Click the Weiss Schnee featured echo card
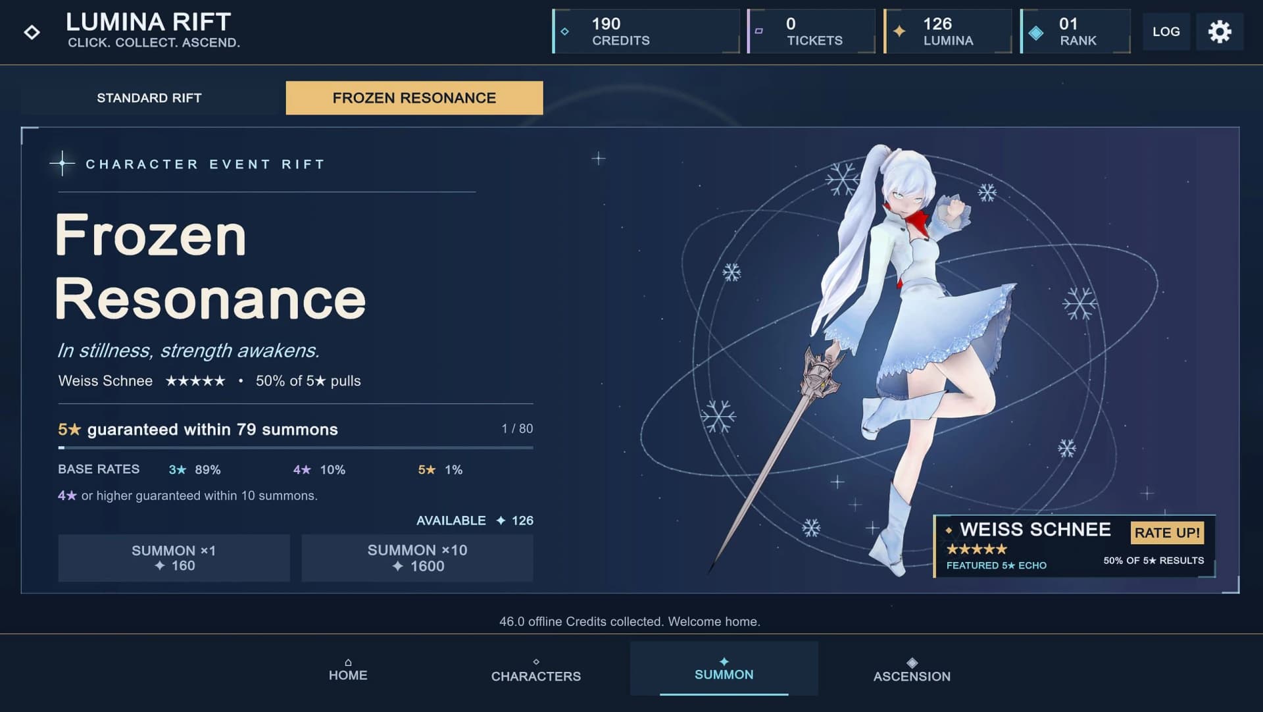Image resolution: width=1263 pixels, height=712 pixels. (1074, 547)
